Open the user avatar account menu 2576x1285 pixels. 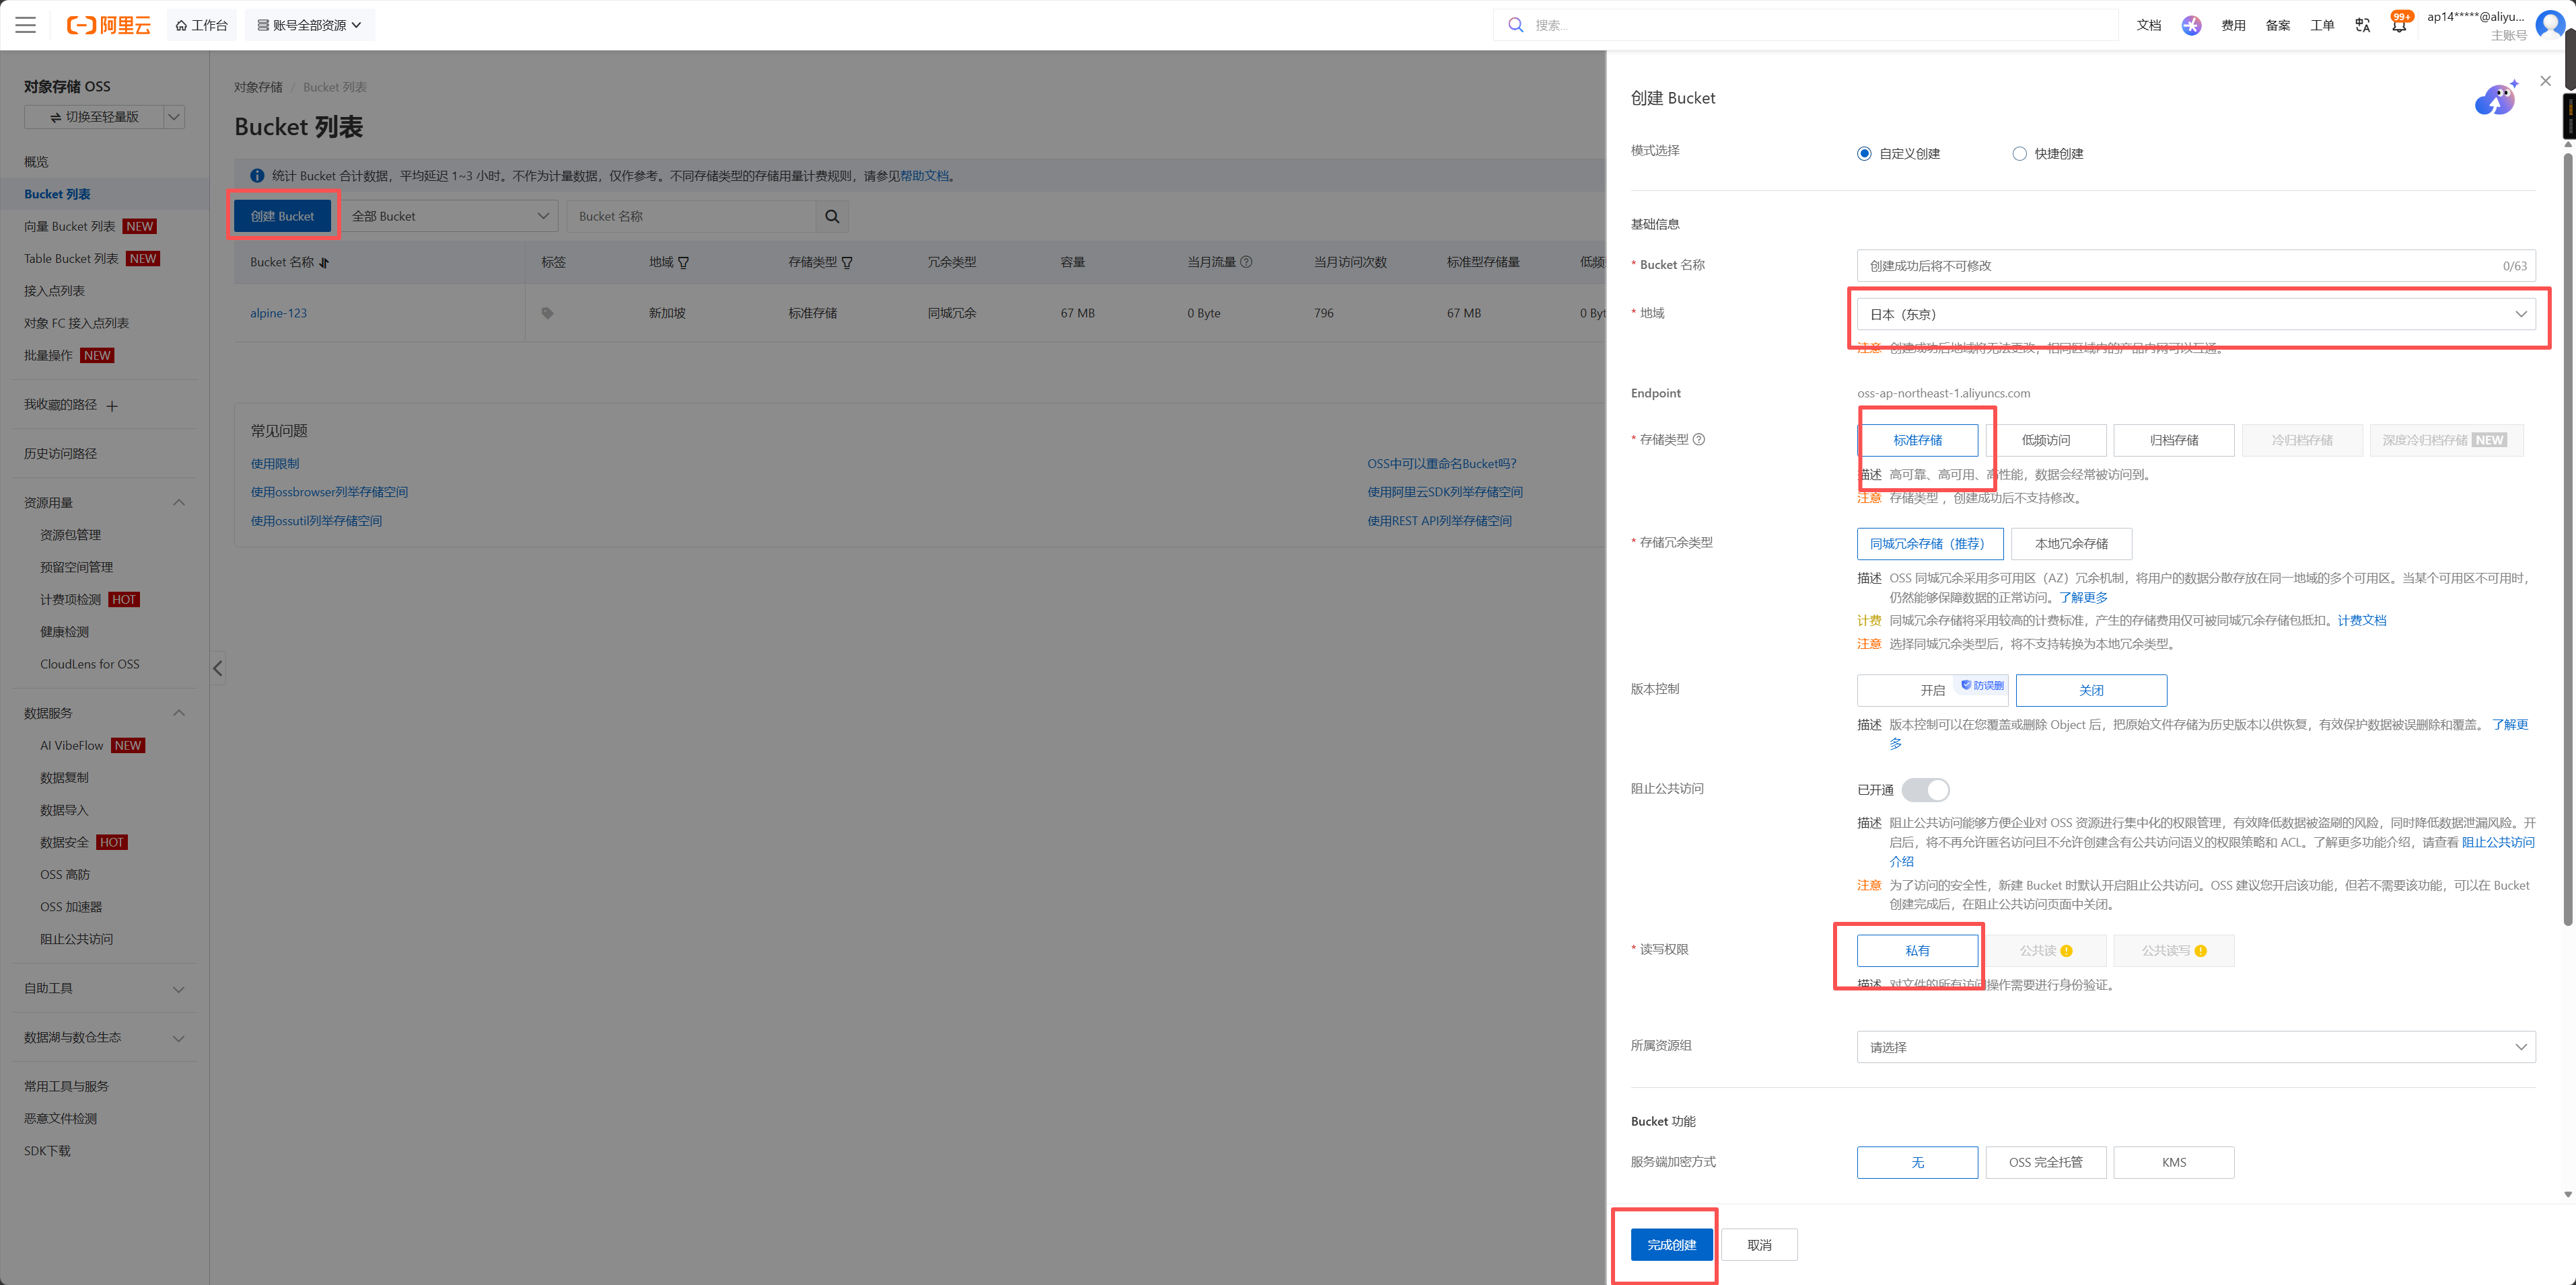[2549, 24]
